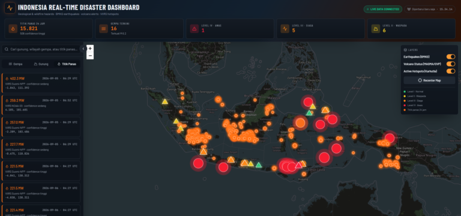Click the hotspot count 15.821

pos(29,29)
